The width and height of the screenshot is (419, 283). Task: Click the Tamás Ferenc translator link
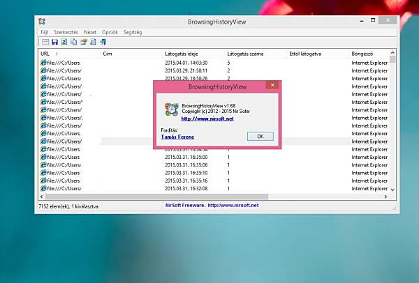point(178,137)
